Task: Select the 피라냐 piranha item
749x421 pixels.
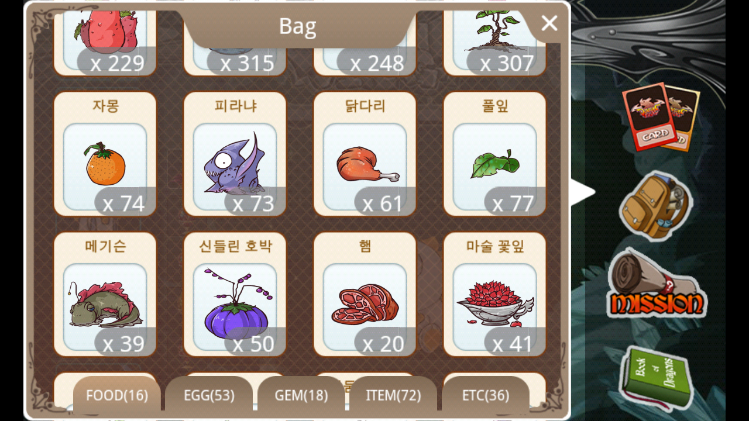Action: click(x=235, y=154)
